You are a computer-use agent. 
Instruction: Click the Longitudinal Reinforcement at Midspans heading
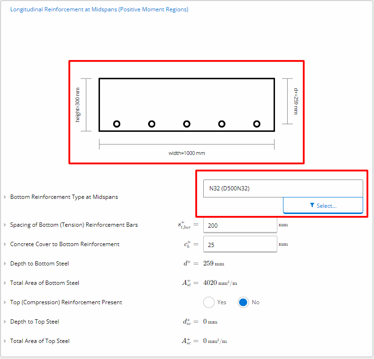(99, 9)
